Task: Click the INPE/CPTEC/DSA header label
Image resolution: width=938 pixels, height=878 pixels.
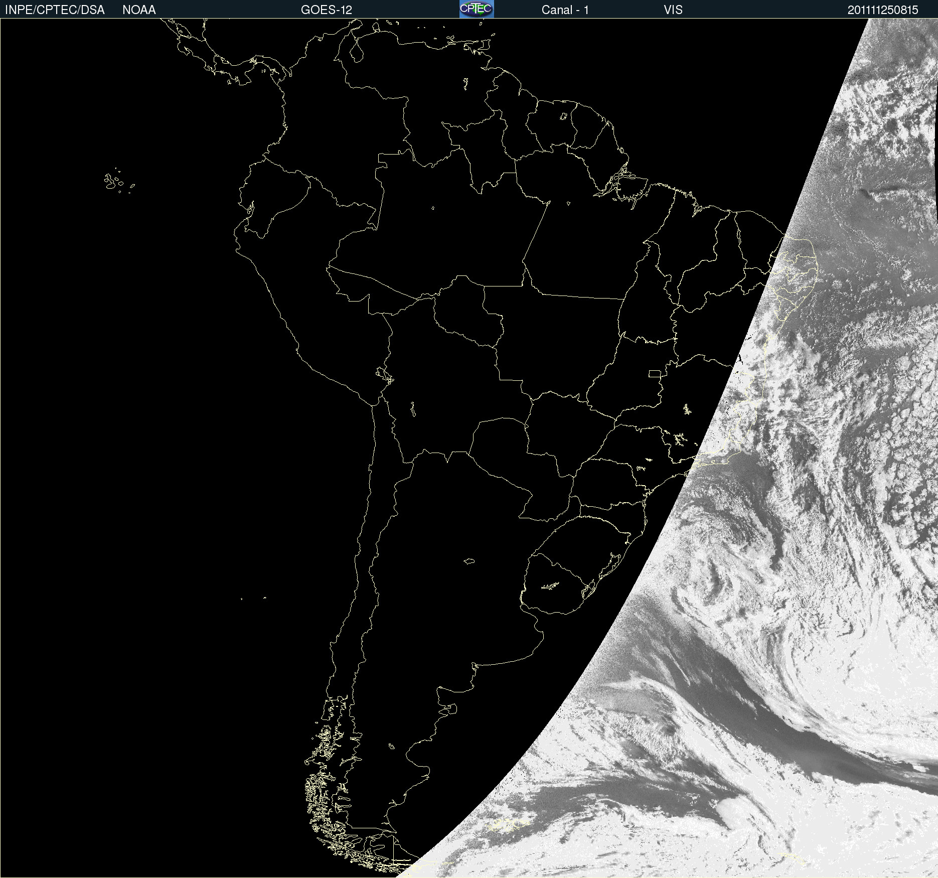Action: tap(55, 10)
